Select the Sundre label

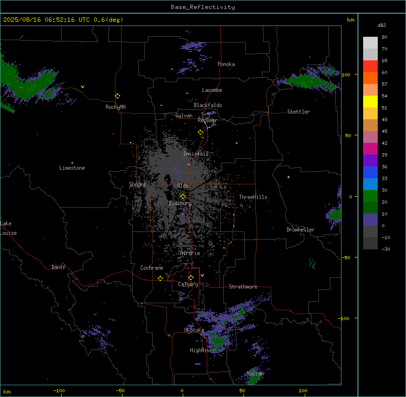138,184
